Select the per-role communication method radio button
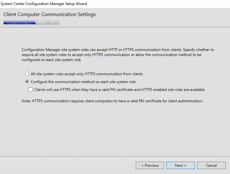This screenshot has height=174, width=230. click(27, 81)
